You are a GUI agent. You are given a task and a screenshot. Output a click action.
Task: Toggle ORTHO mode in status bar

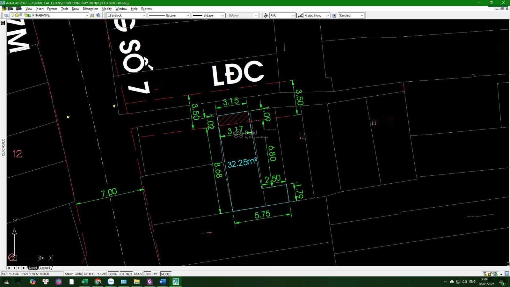[x=89, y=274]
